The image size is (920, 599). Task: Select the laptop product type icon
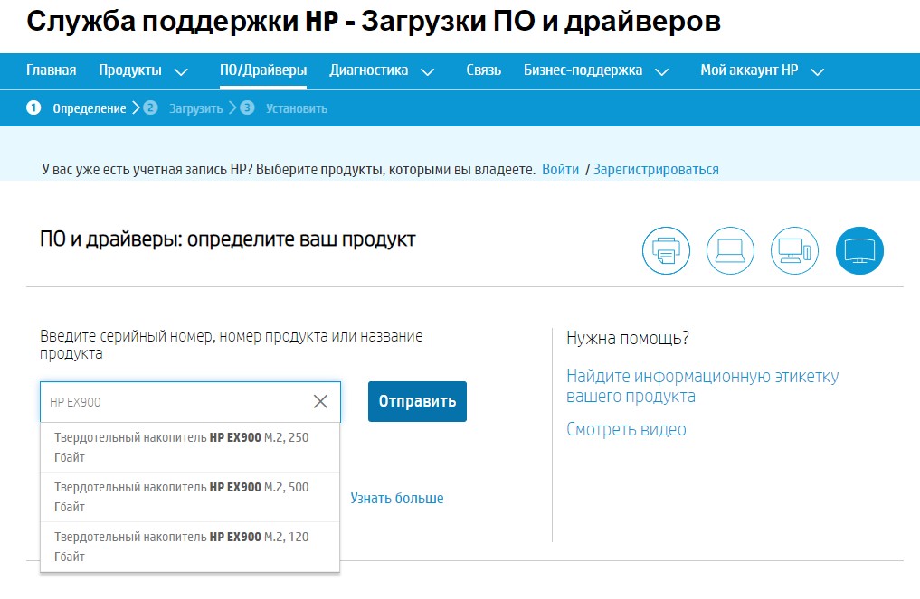tap(730, 250)
